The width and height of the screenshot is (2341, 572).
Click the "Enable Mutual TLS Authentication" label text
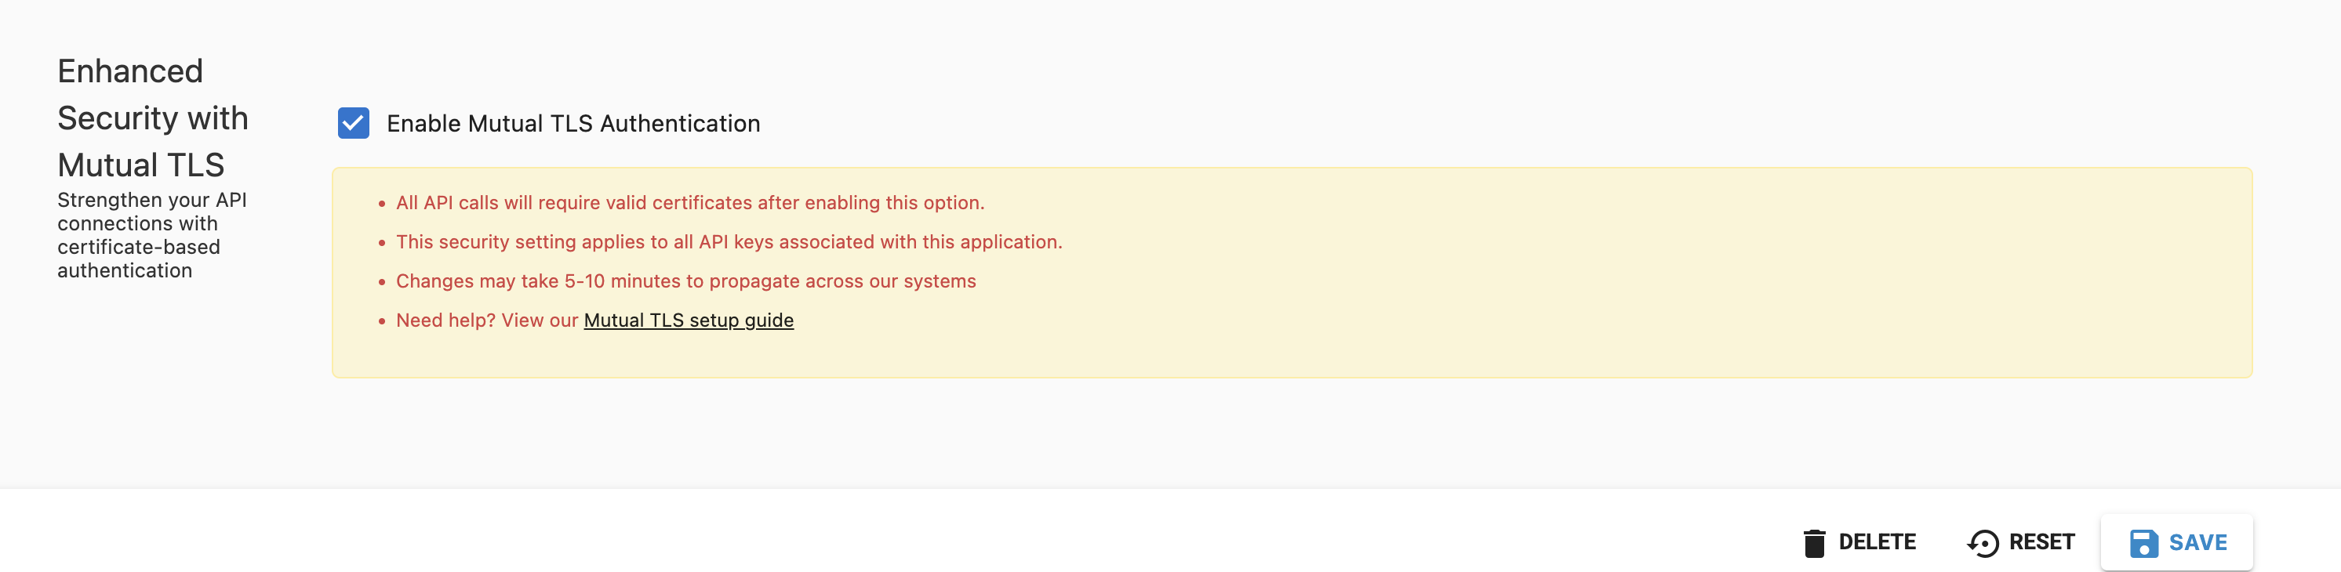[573, 124]
